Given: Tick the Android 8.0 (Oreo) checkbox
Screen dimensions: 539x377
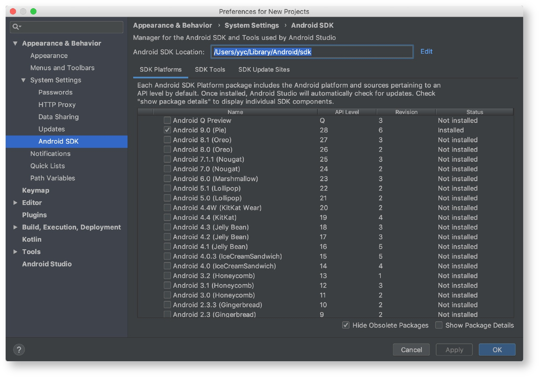Looking at the screenshot, I should point(167,149).
